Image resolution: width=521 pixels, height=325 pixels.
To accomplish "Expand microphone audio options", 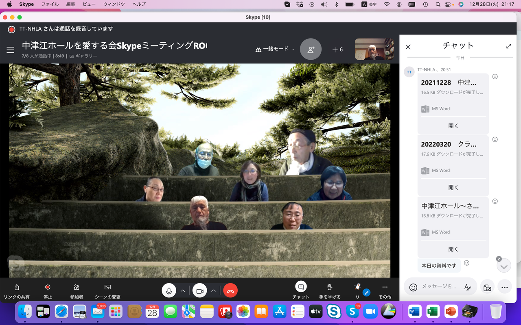I will pyautogui.click(x=183, y=291).
